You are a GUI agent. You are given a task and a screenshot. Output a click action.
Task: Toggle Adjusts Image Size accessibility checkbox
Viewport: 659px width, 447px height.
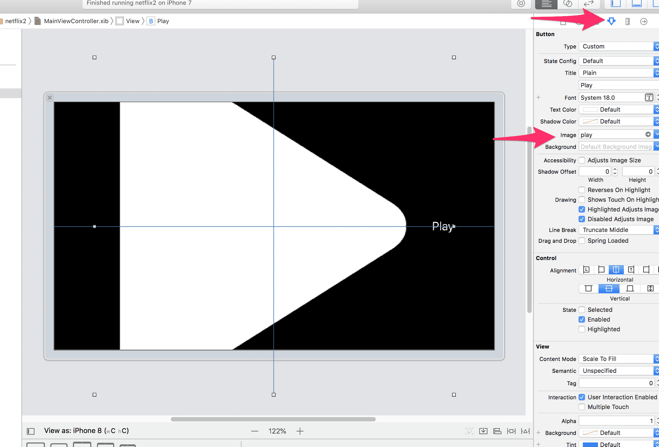tap(581, 160)
